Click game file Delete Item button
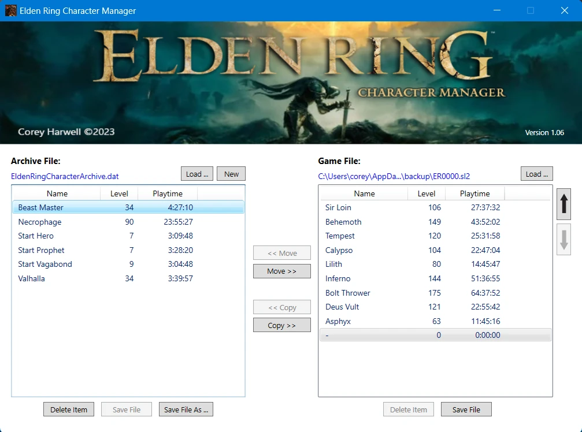Image resolution: width=582 pixels, height=432 pixels. point(408,409)
